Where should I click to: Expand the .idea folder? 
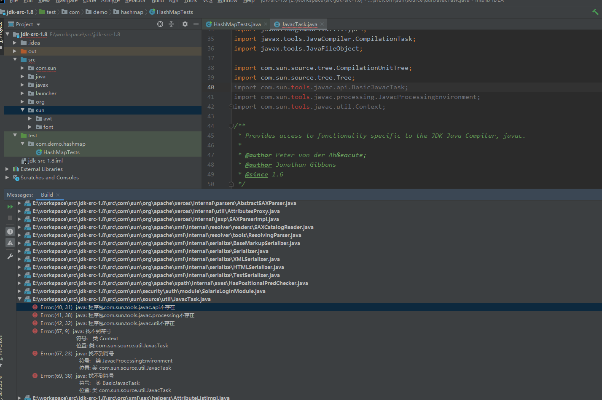[x=15, y=43]
